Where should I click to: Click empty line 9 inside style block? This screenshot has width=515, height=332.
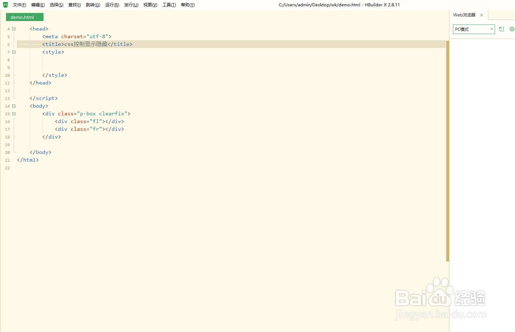[x=232, y=67]
